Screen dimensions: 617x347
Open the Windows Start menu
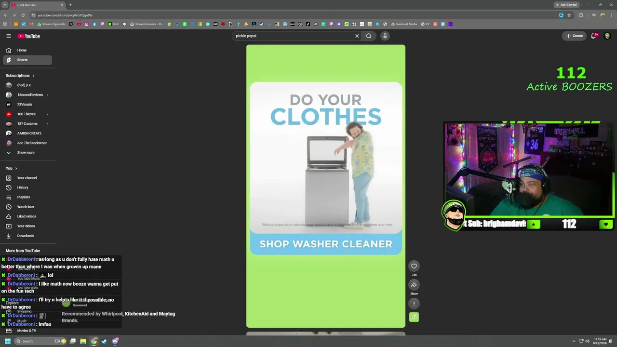[8, 341]
